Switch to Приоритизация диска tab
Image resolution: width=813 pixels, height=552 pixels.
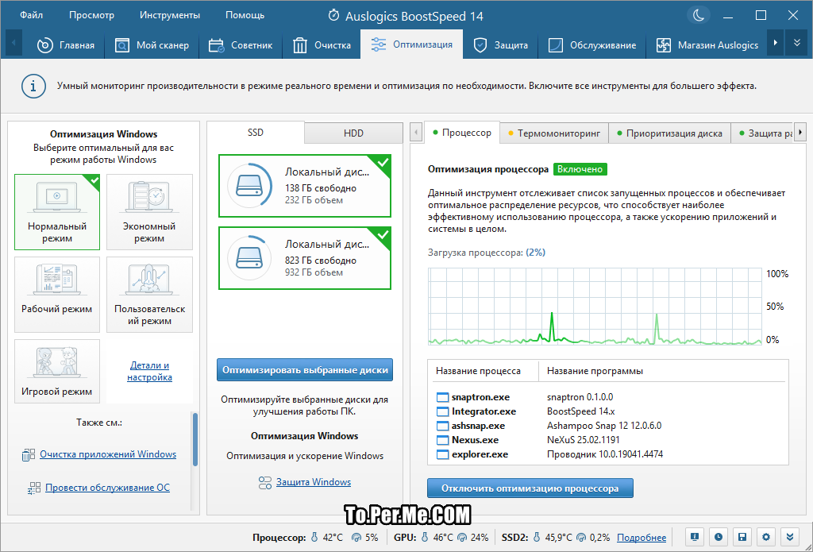[x=669, y=133]
